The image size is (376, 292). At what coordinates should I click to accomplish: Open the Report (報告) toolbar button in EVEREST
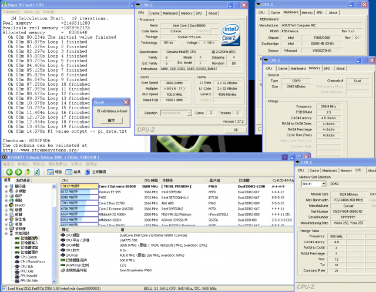point(55,172)
